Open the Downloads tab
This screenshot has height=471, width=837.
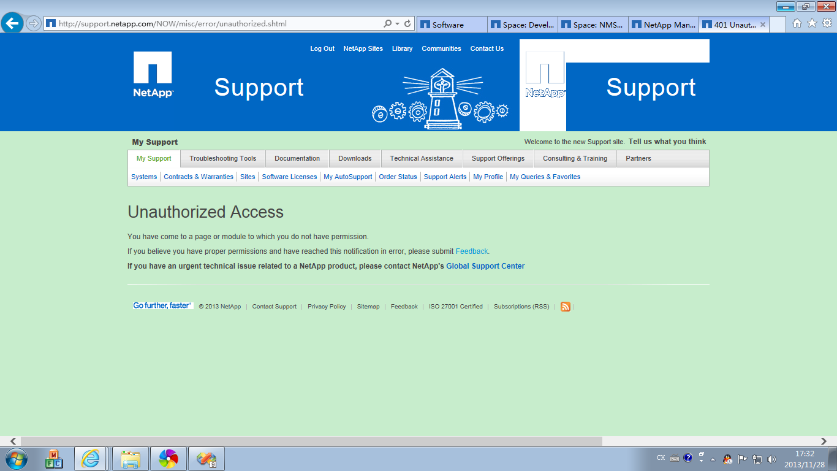click(355, 158)
